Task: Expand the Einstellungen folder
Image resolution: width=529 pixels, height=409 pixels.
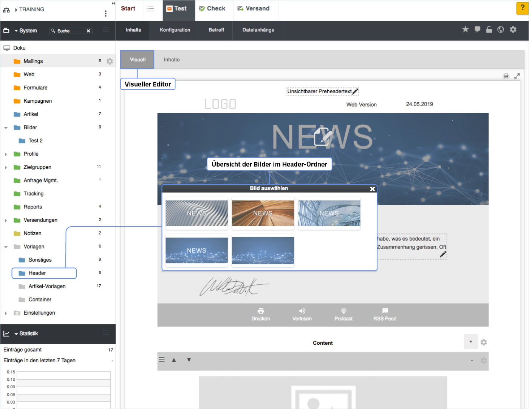Action: pyautogui.click(x=6, y=313)
